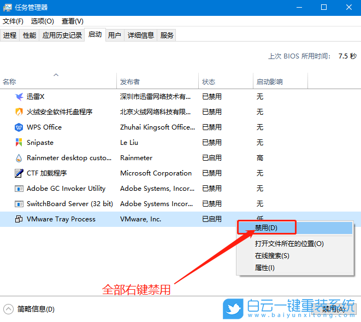Image resolution: width=361 pixels, height=322 pixels.
Task: Sort by 状态 column header
Action: pos(209,81)
